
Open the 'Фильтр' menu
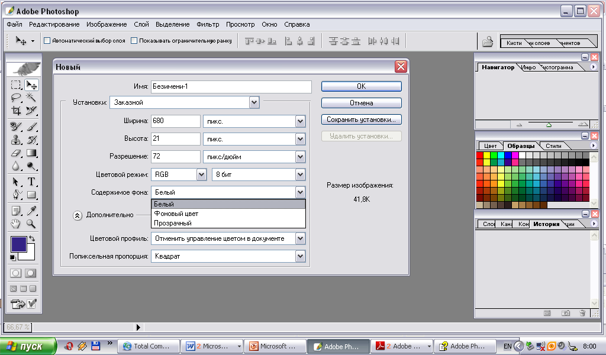(x=208, y=24)
